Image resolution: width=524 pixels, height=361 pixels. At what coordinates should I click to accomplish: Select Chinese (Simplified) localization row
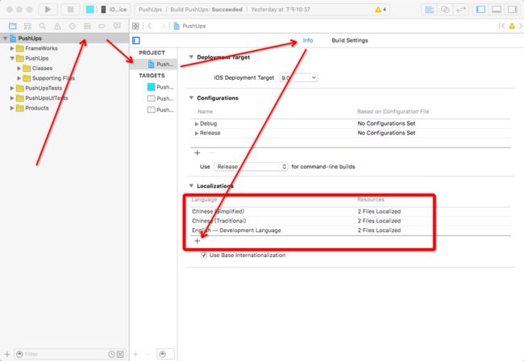pos(351,212)
